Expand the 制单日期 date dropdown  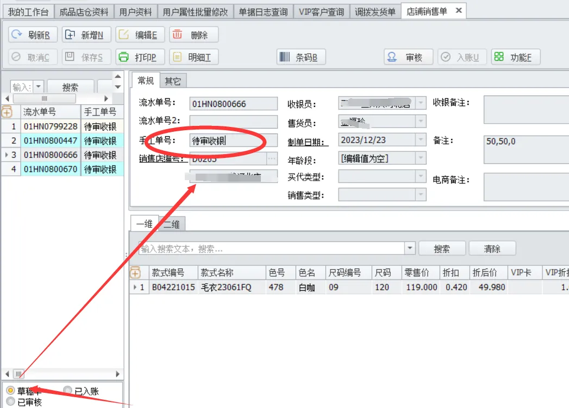coord(420,140)
